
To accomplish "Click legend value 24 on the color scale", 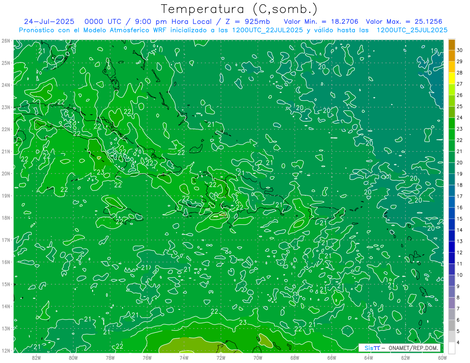I will (x=460, y=117).
